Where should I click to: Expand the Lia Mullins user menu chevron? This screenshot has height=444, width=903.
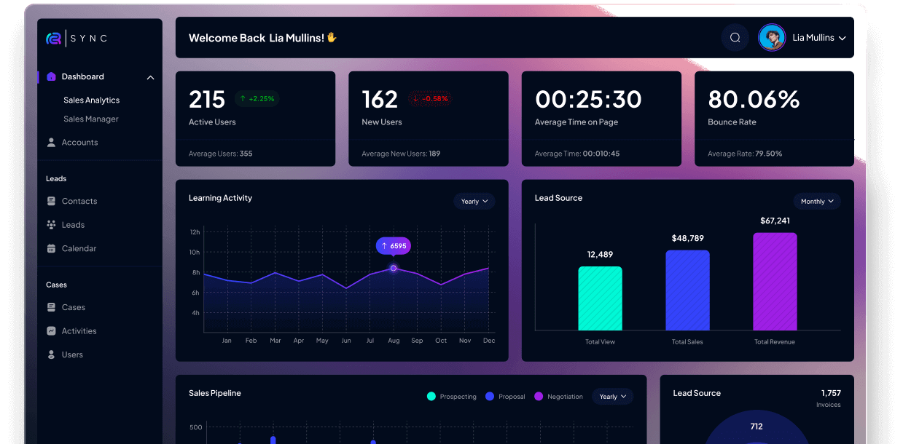click(842, 38)
